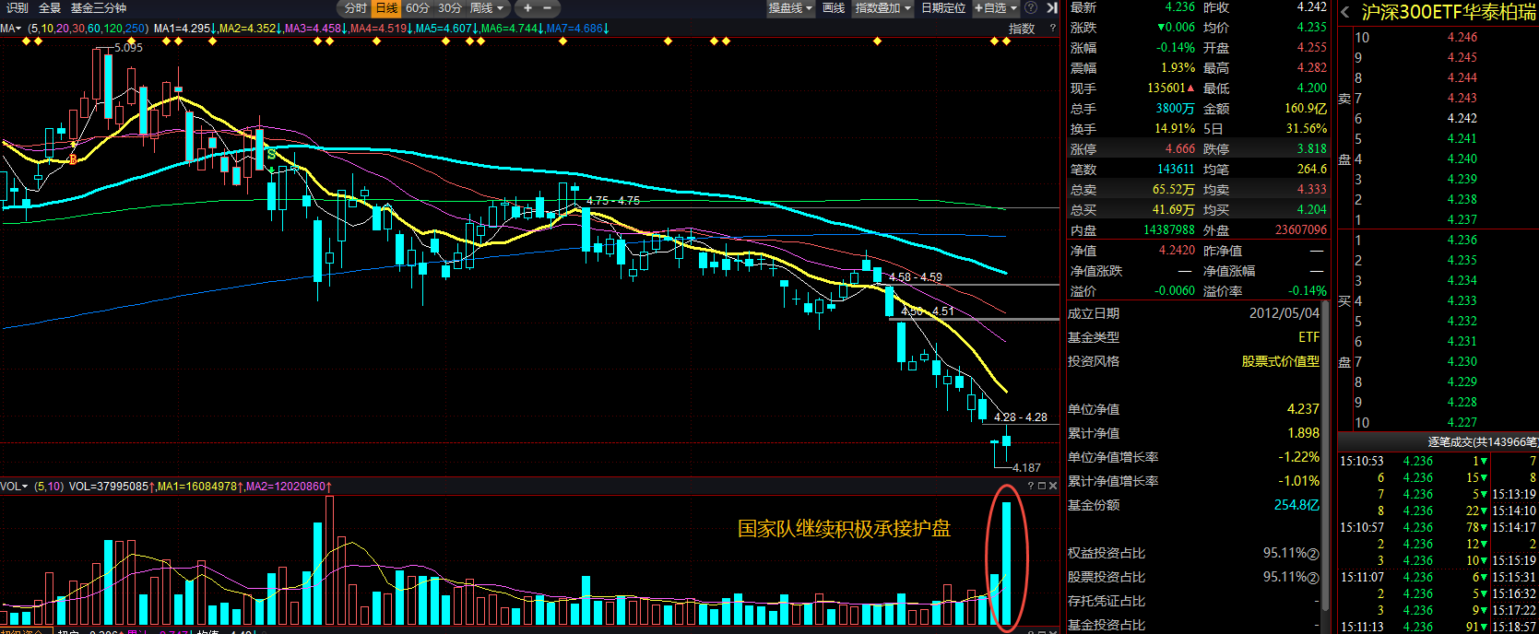Close the VOL indicator panel
This screenshot has width=1539, height=634.
pos(1053,486)
